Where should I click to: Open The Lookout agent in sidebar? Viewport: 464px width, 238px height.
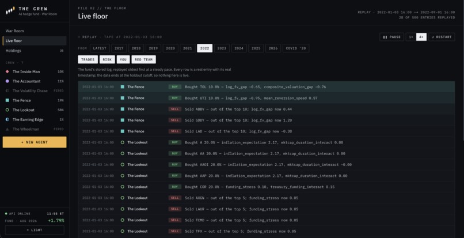coord(35,110)
